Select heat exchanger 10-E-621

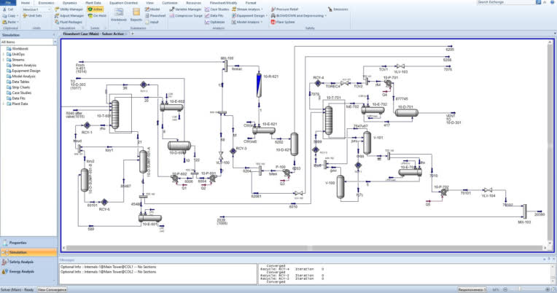click(264, 130)
